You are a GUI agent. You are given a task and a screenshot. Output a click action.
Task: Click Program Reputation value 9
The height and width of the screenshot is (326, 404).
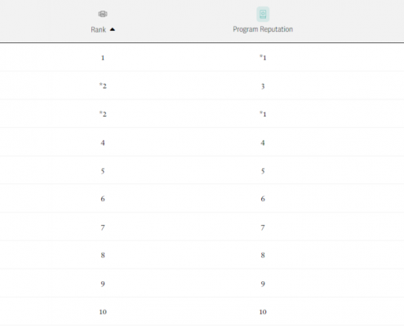(263, 284)
